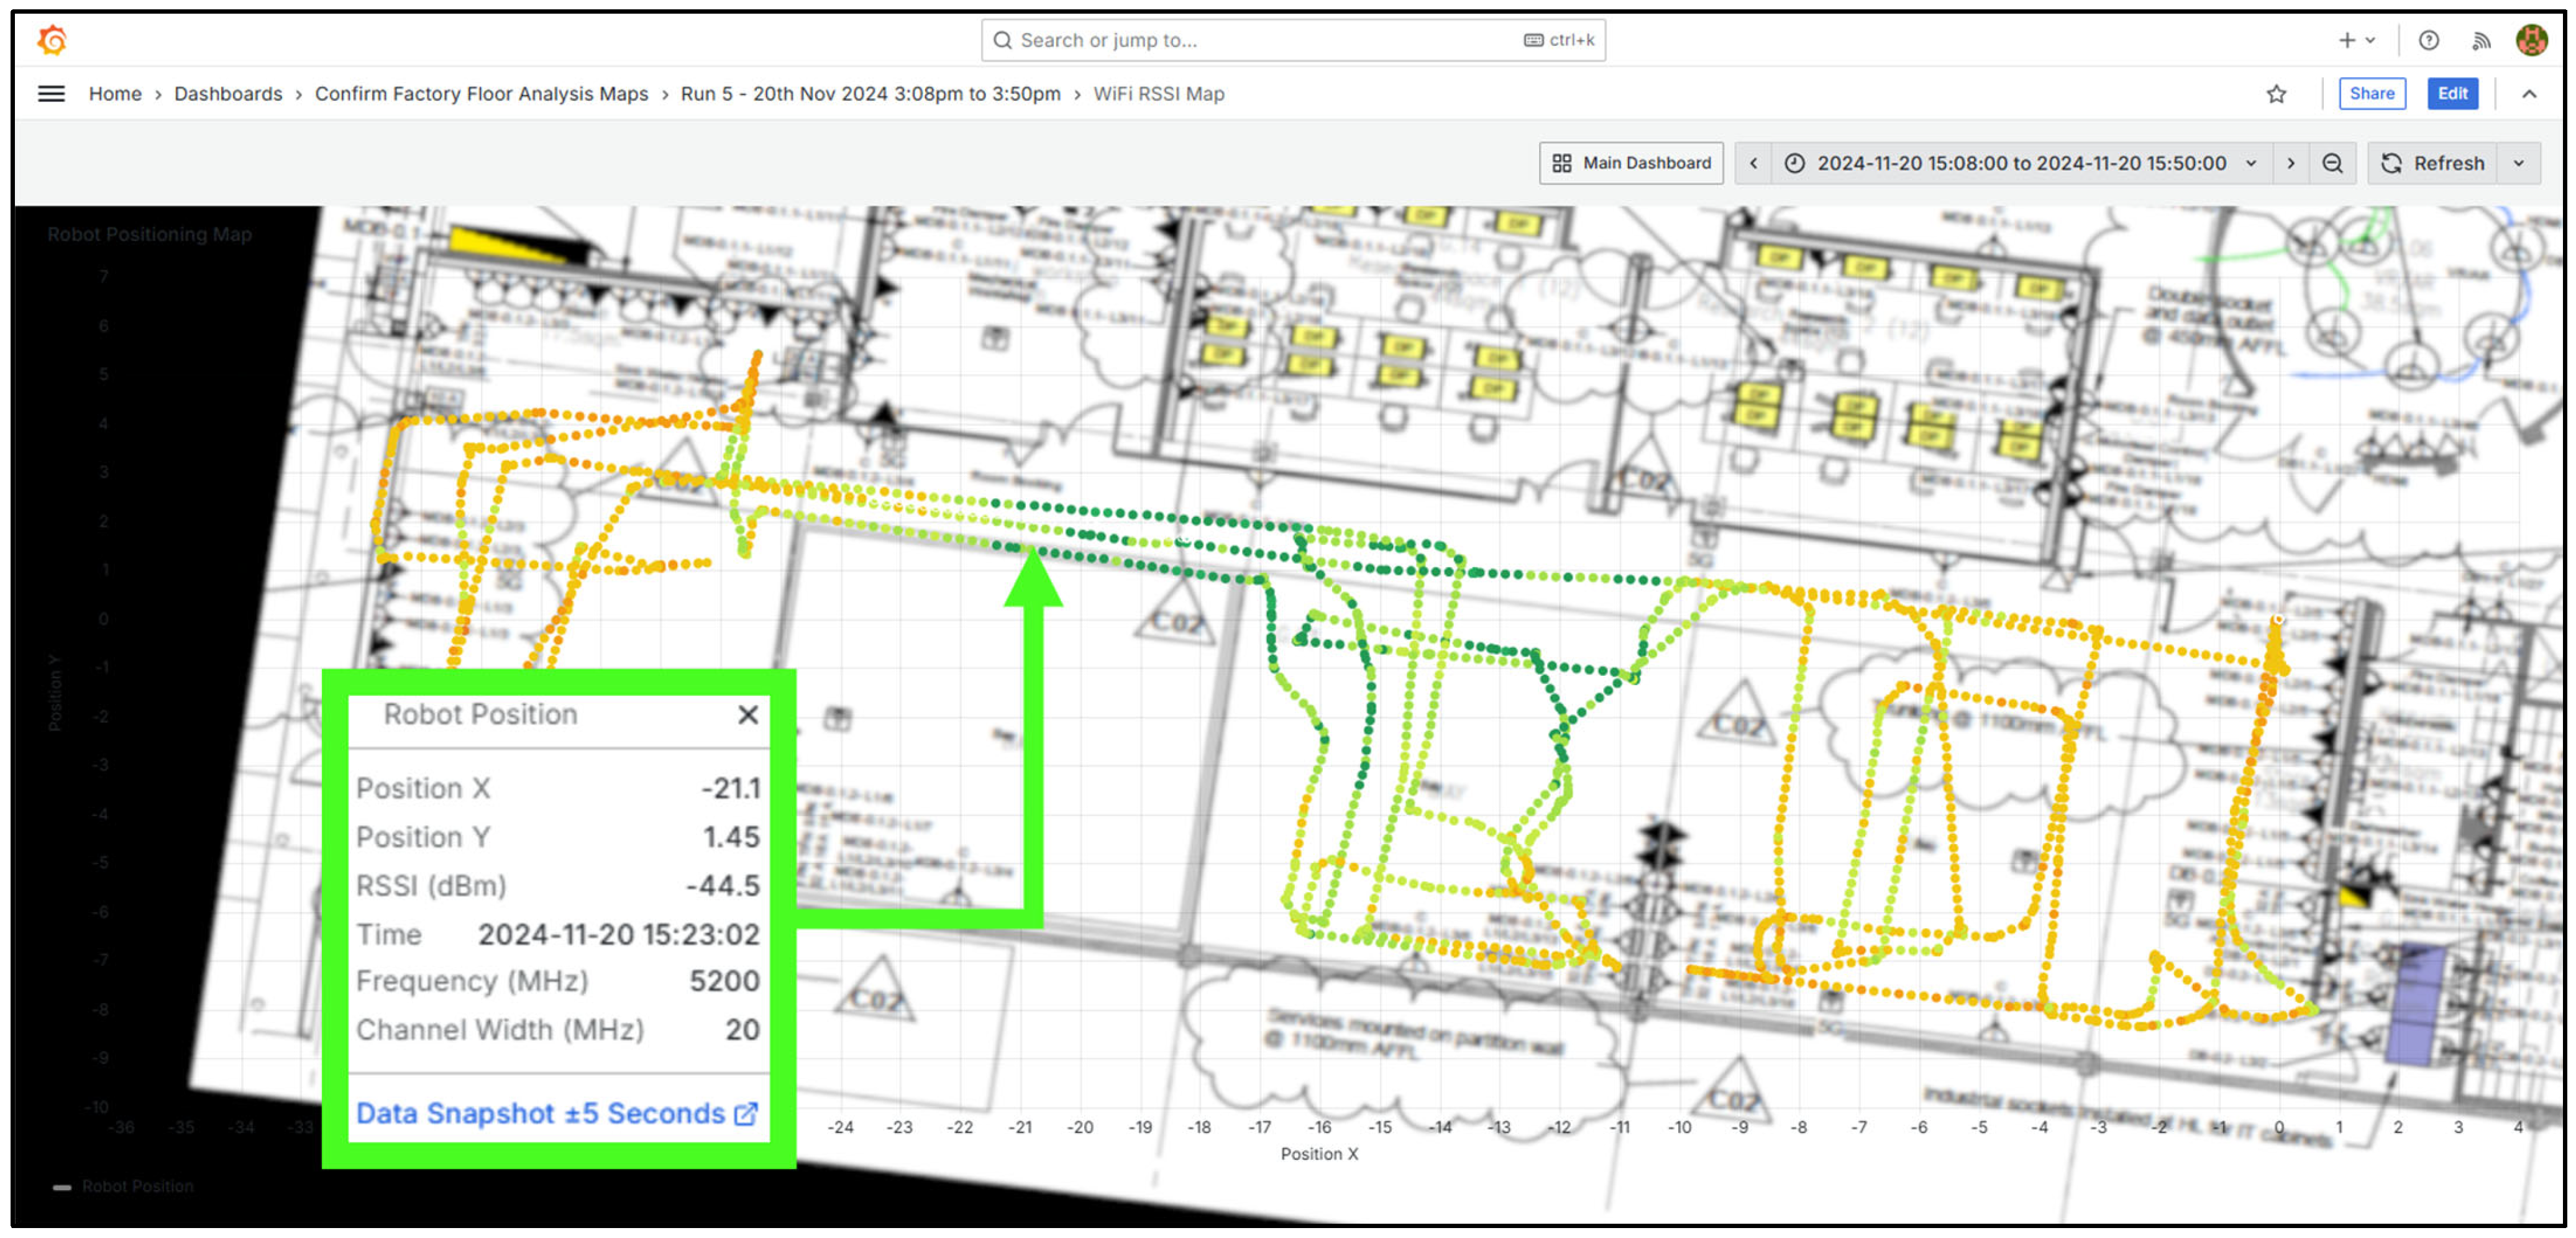Star this dashboard as favorite

(2276, 94)
